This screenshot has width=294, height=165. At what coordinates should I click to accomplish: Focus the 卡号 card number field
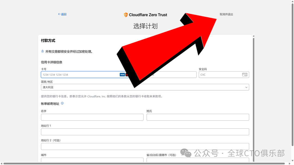(79, 75)
